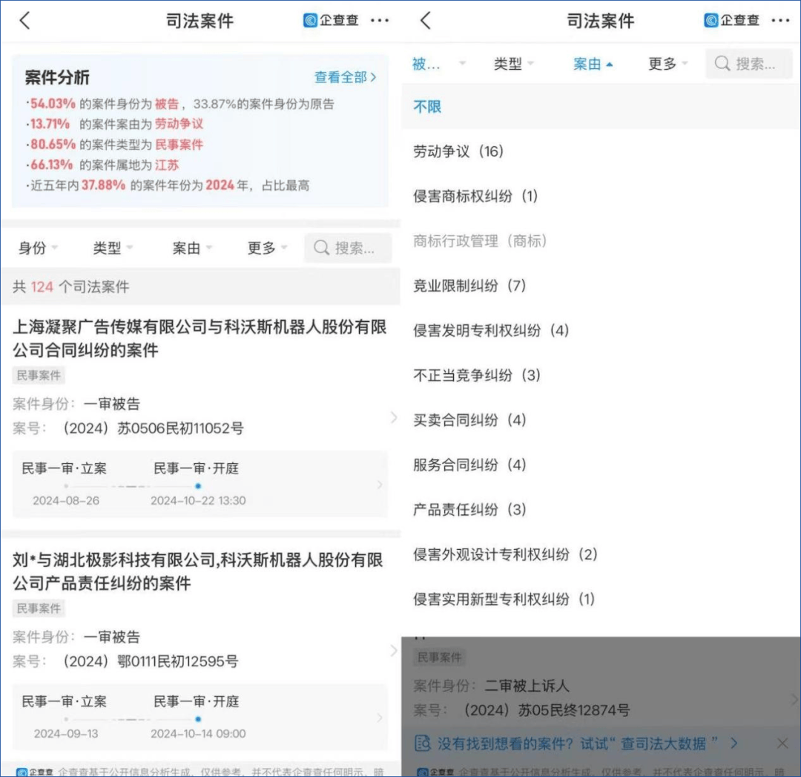
Task: Select 侵害外观设计专利权纠纷 (2) option
Action: 601,554
